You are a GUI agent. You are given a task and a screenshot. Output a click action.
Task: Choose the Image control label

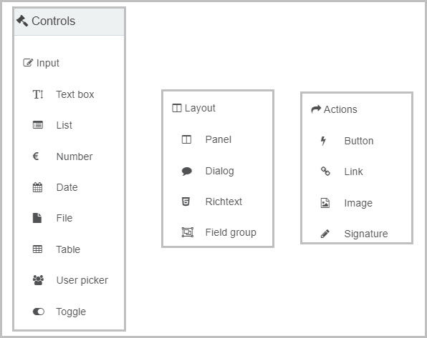point(358,203)
